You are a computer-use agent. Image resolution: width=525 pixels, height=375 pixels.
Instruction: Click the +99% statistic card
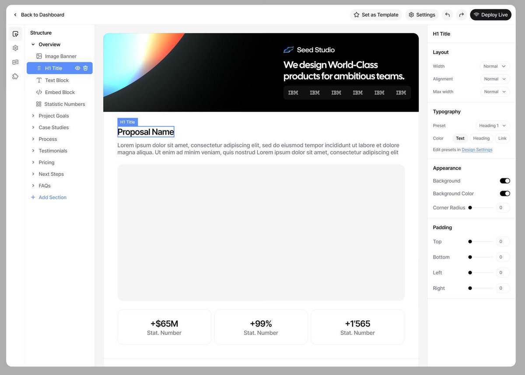click(x=261, y=327)
